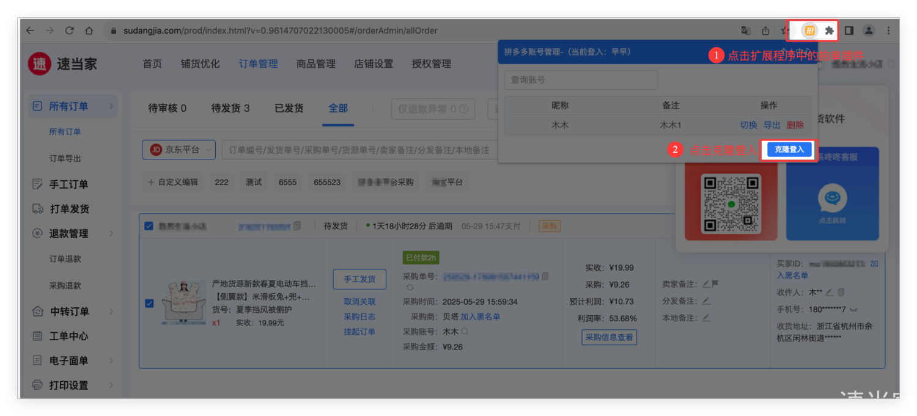Viewport: 917px width, 416px height.
Task: Toggle the checkbox in the order header row
Action: [x=149, y=226]
